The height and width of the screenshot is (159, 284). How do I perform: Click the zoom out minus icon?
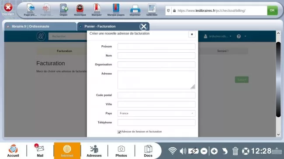[x=204, y=151]
